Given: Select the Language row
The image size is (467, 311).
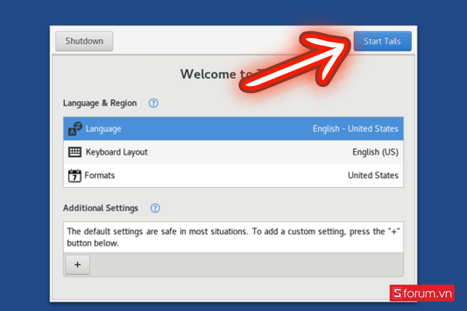Looking at the screenshot, I should tap(233, 129).
